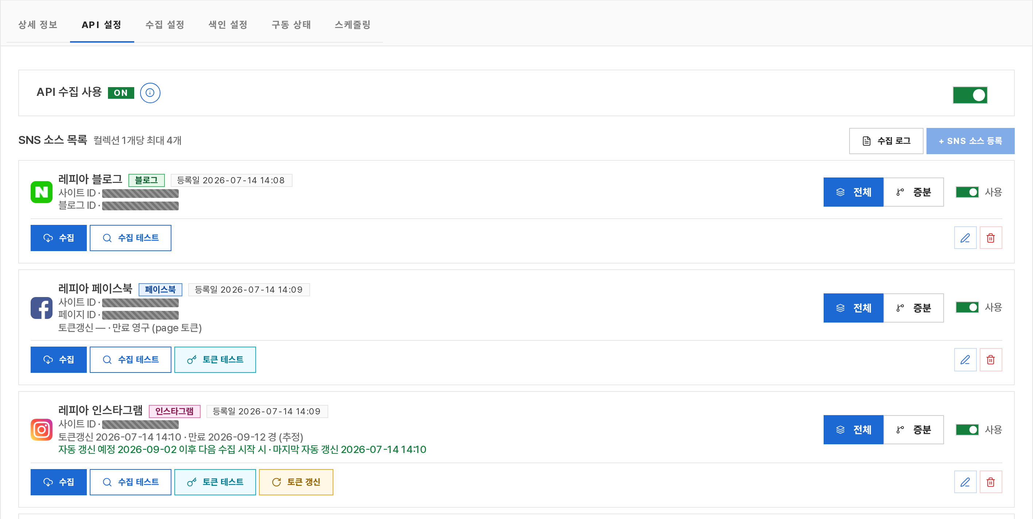
Task: Click edit pencil icon for 레피아 인스타그램
Action: coord(965,482)
